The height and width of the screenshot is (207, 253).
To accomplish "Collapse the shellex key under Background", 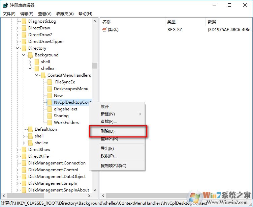I will pos(30,69).
